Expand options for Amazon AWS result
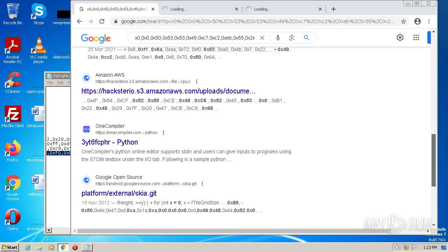This screenshot has height=252, width=448. (x=196, y=82)
